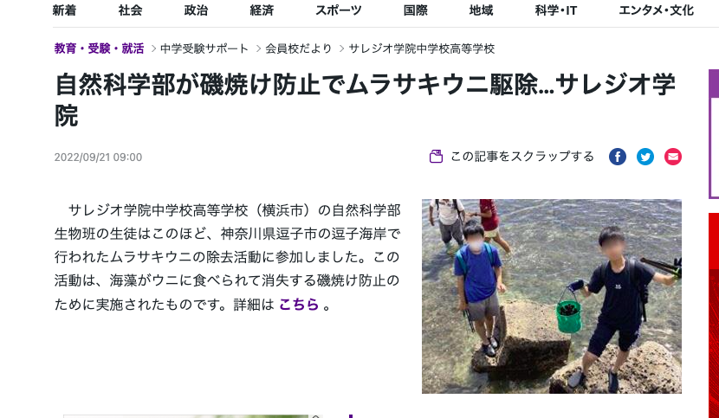The width and height of the screenshot is (719, 418).
Task: Go to 中学受験サポート breadcrumb
Action: click(x=204, y=48)
